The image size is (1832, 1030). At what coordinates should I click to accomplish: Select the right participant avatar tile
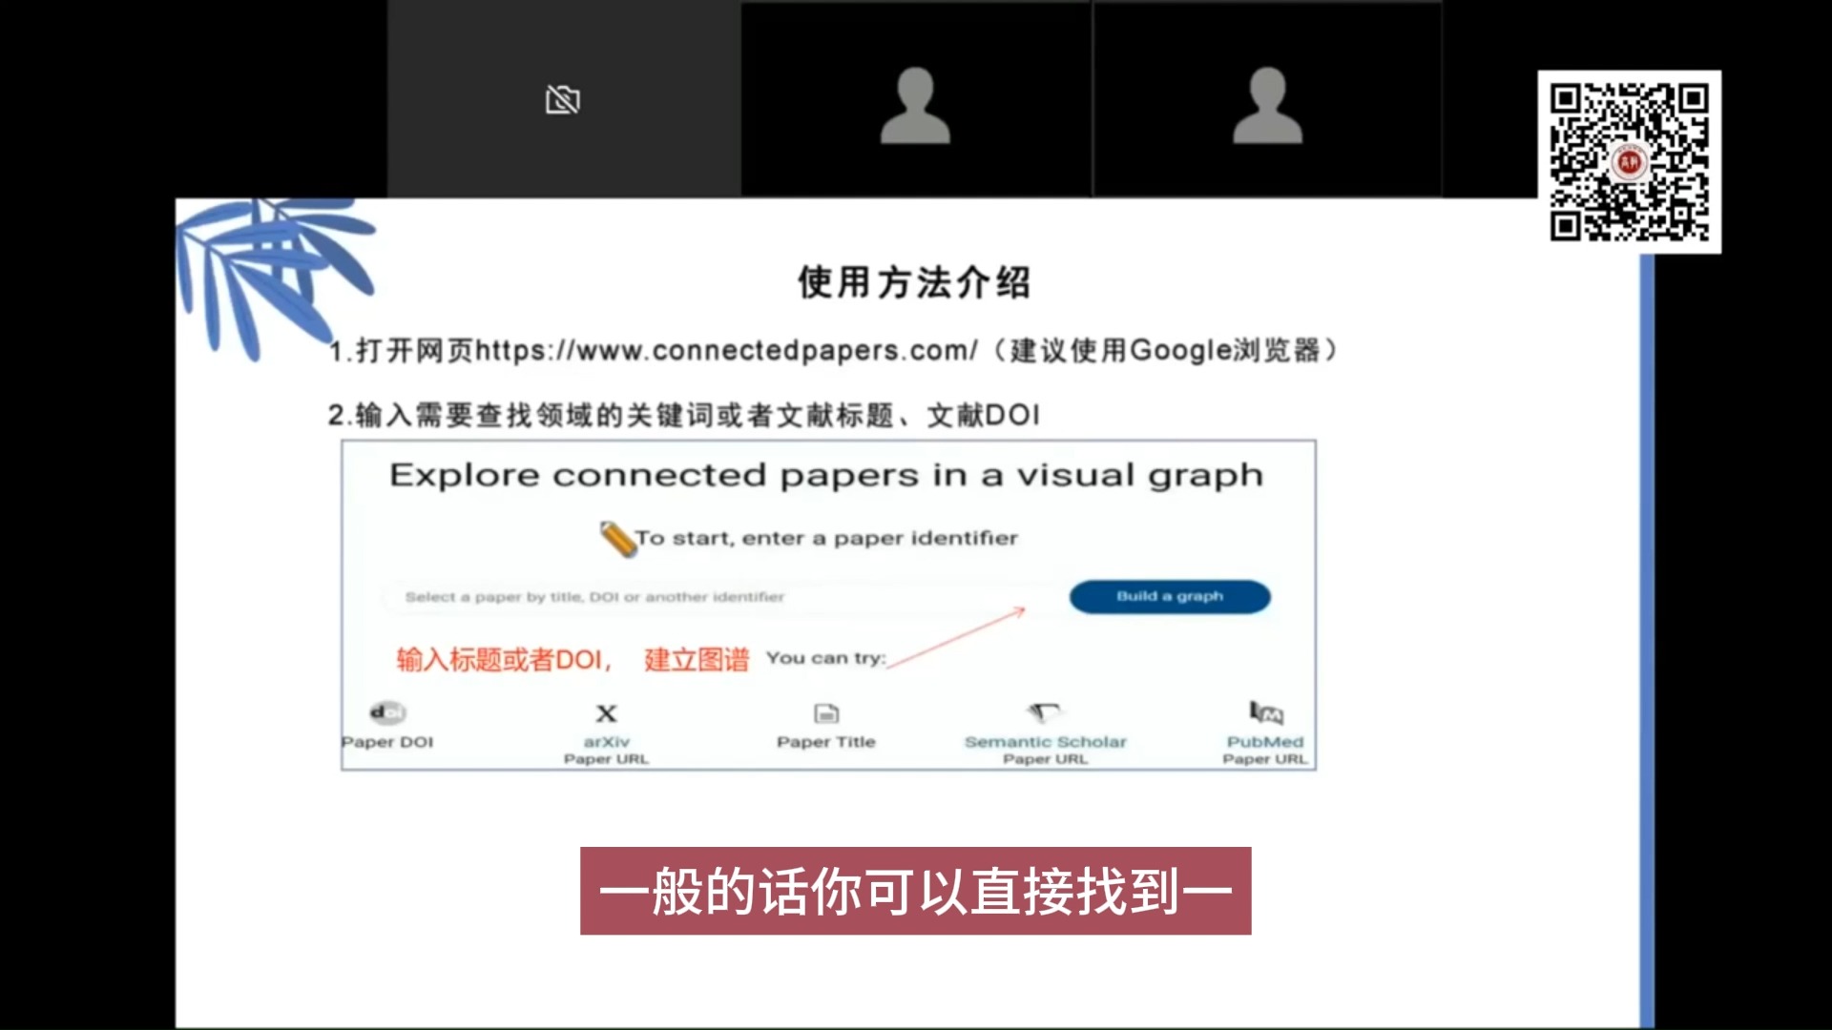pyautogui.click(x=1267, y=99)
